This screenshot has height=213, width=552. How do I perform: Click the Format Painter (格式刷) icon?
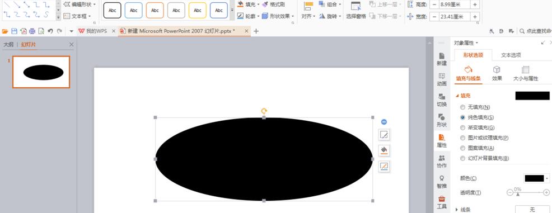(x=265, y=4)
